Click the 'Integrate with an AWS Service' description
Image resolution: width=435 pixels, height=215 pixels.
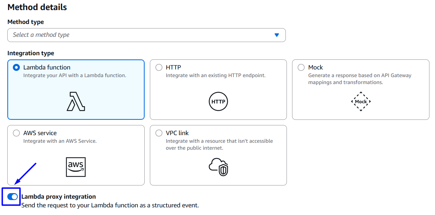(60, 141)
